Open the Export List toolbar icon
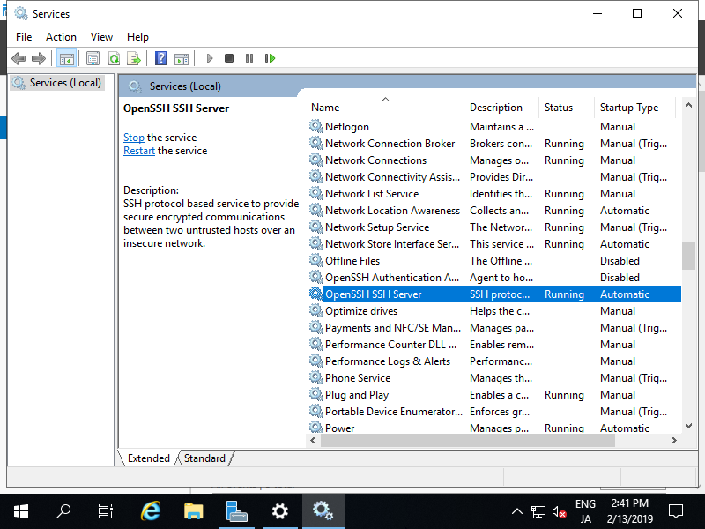The width and height of the screenshot is (705, 529). tap(134, 58)
